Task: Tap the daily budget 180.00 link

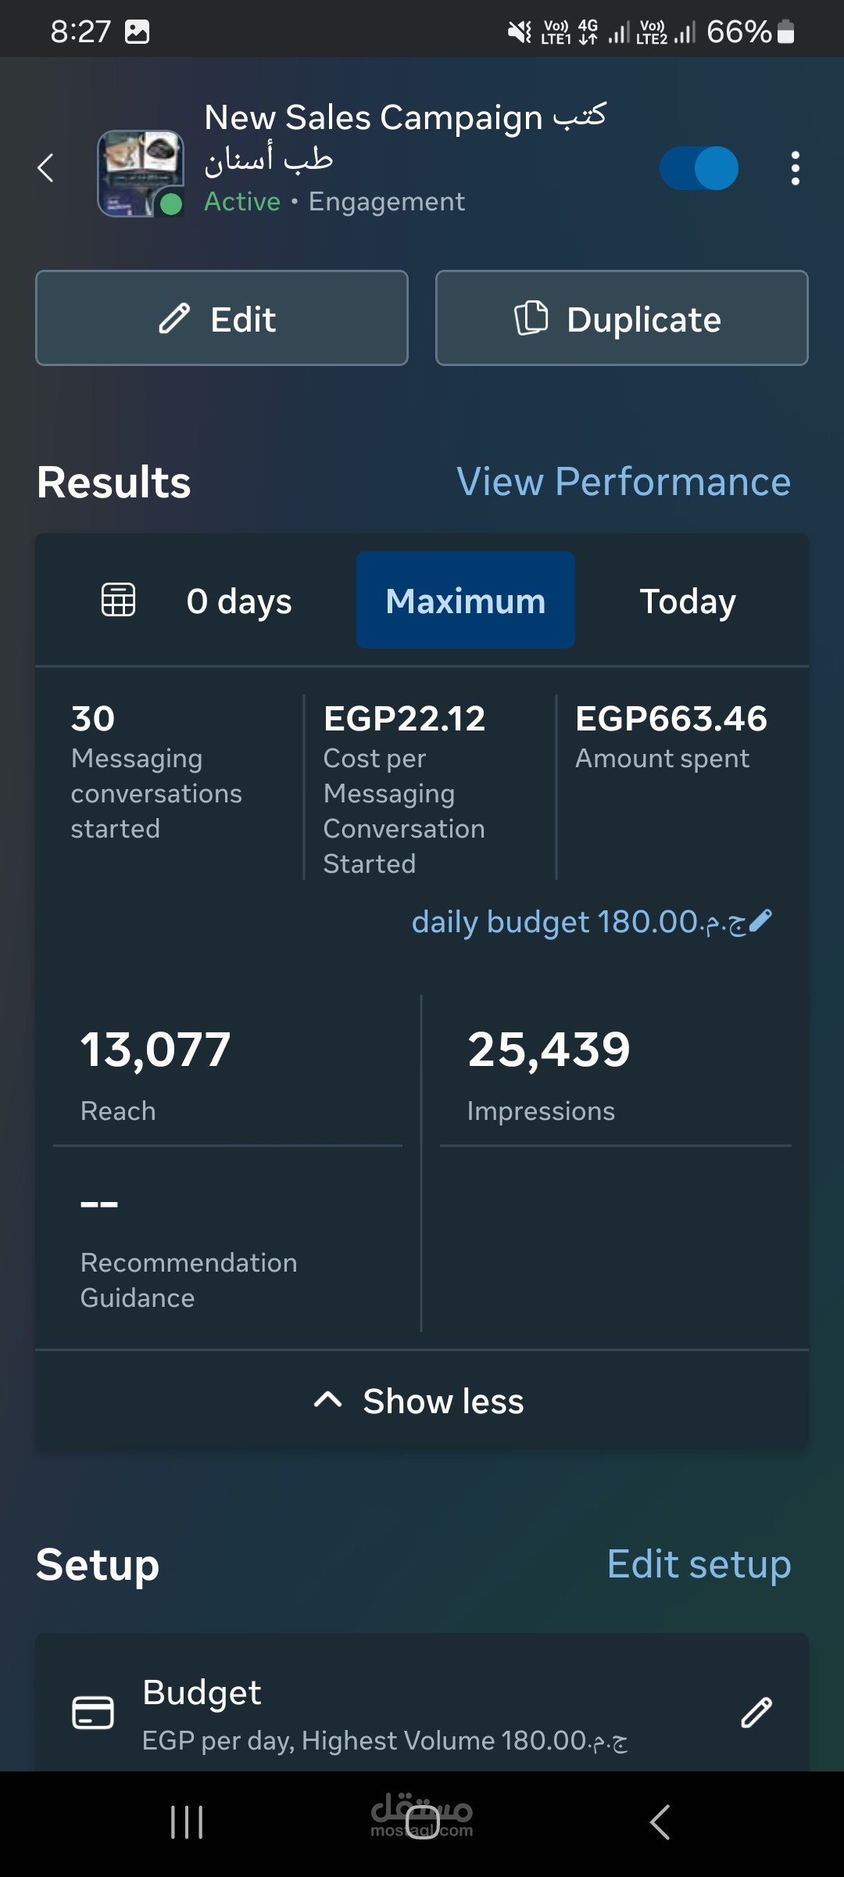Action: [x=578, y=922]
